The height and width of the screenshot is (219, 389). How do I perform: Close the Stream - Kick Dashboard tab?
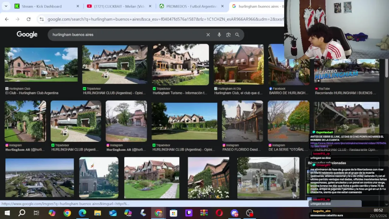pos(77,6)
